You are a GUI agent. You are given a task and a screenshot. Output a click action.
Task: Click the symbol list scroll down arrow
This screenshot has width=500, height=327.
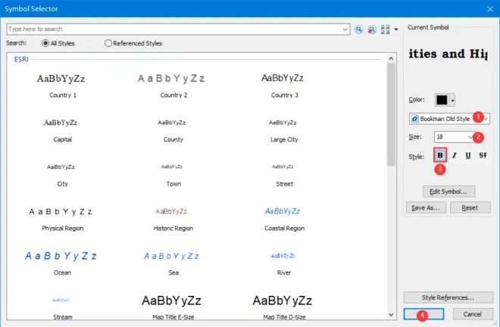click(391, 315)
